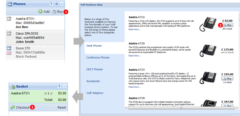This screenshot has height=116, width=240.
Task: Read more about Aastra 6731i
Action: pyautogui.click(x=135, y=30)
